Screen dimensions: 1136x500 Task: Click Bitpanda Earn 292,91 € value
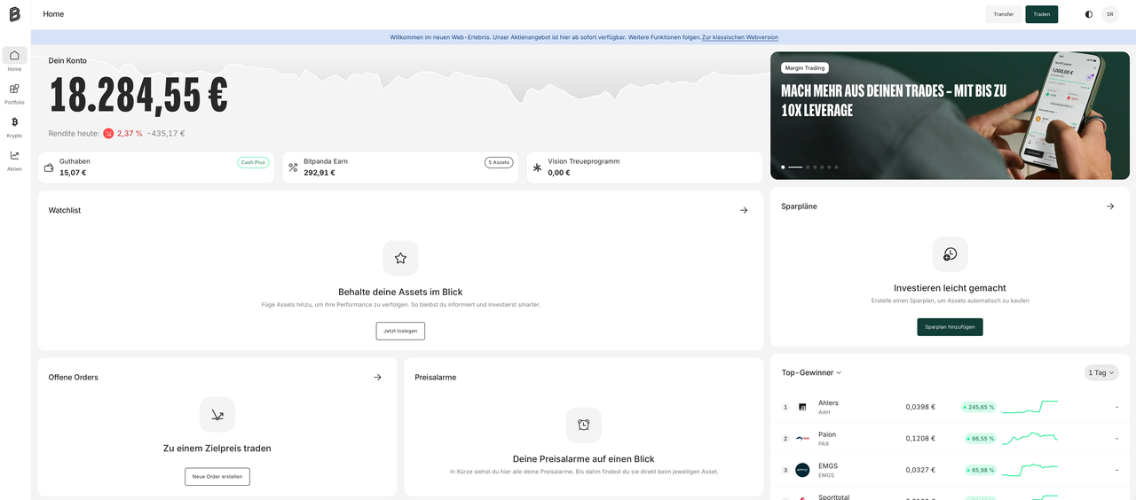tap(319, 173)
